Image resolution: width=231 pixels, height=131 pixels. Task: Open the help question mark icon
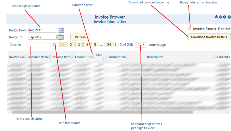[x=225, y=17]
